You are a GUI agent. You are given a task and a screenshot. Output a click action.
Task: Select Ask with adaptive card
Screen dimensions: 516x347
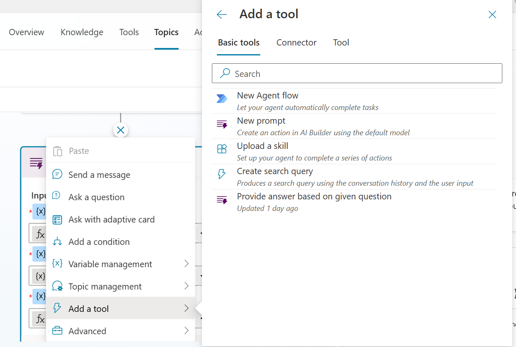coord(120,220)
